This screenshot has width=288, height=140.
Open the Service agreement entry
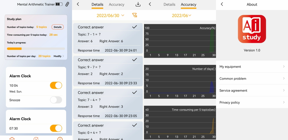tap(252, 90)
